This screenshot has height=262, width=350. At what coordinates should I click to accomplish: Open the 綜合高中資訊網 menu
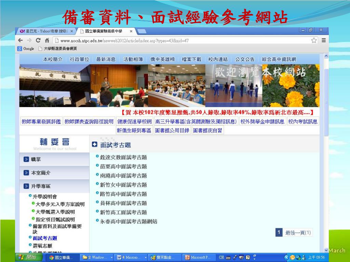pos(279,59)
